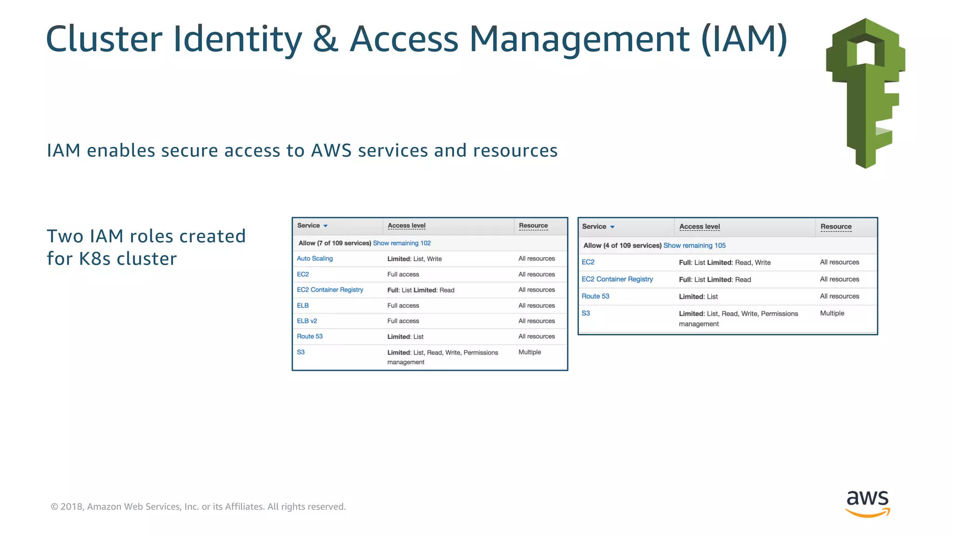Open Route 53 link in right table
This screenshot has width=953, height=536.
coord(595,296)
